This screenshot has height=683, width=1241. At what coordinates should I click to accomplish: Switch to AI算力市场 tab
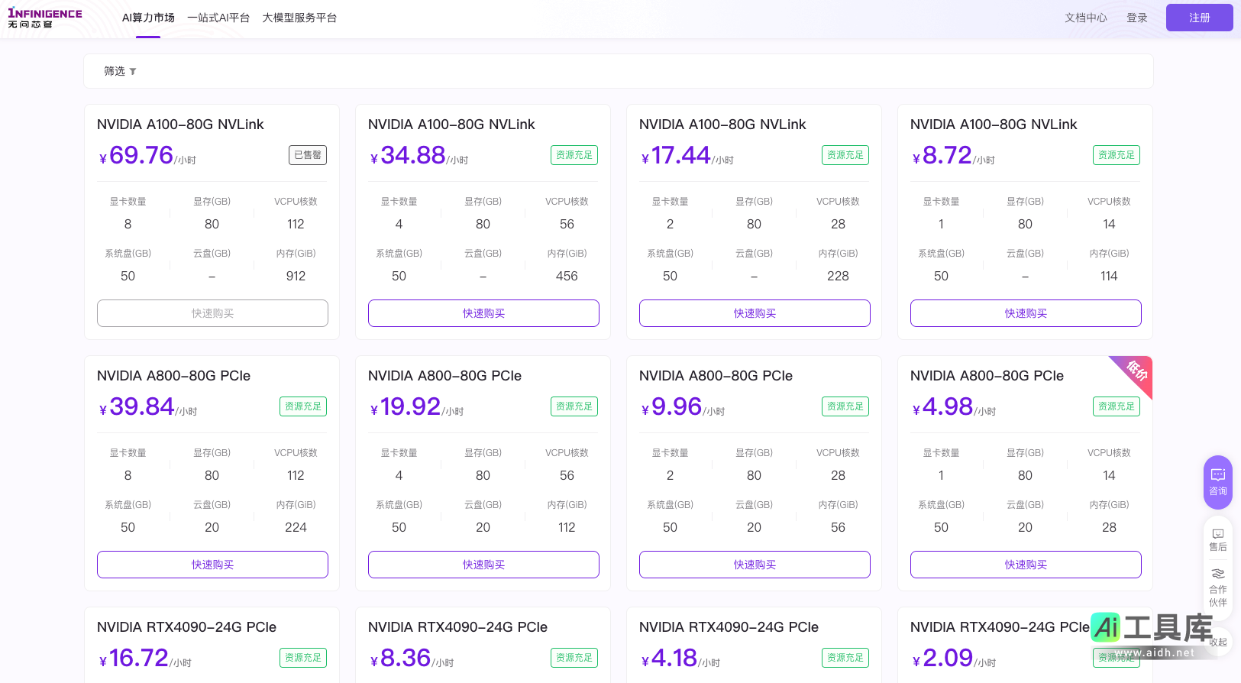tap(148, 18)
